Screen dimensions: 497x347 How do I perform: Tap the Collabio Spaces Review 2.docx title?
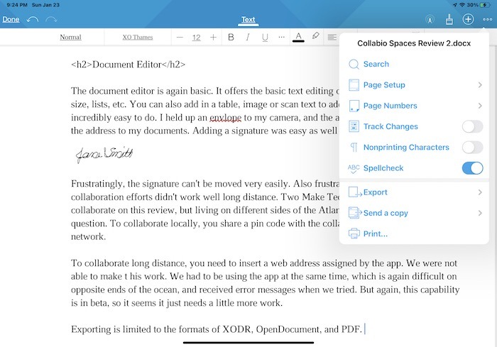click(x=414, y=43)
